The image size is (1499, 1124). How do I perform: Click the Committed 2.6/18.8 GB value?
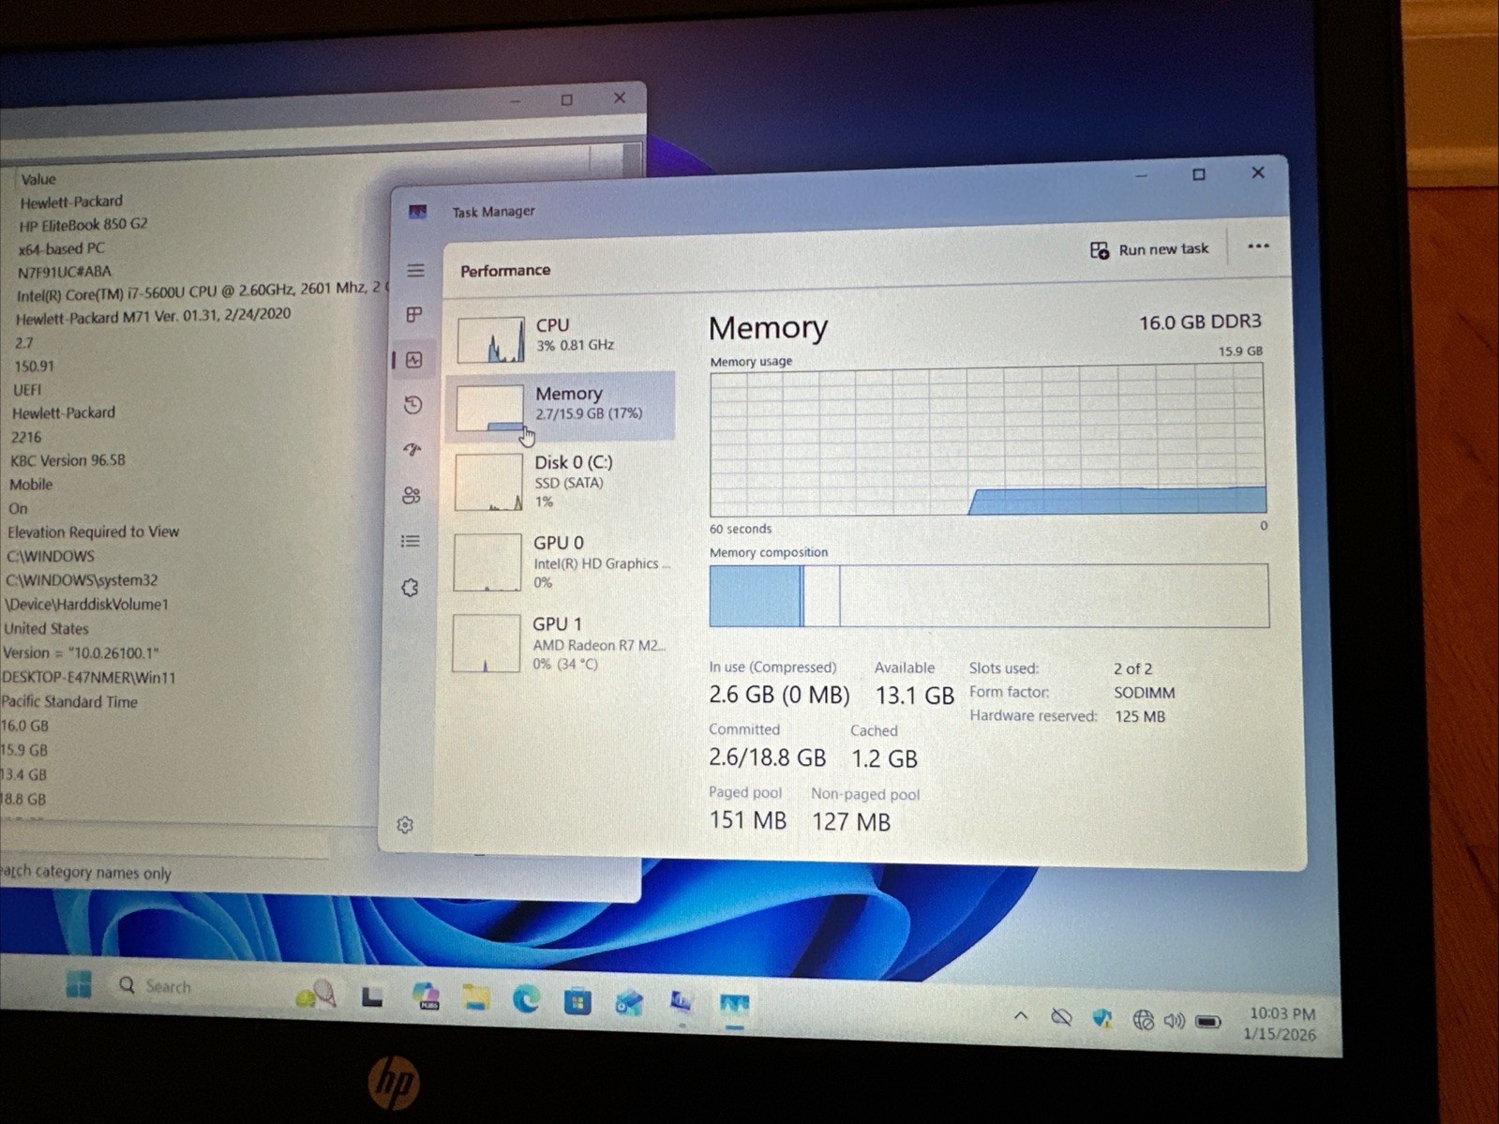[768, 757]
